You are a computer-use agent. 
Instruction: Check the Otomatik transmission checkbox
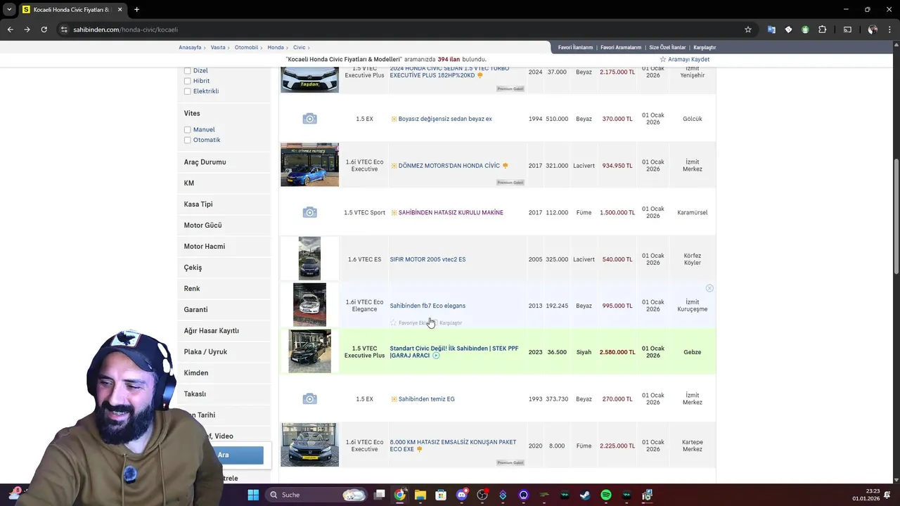point(187,141)
